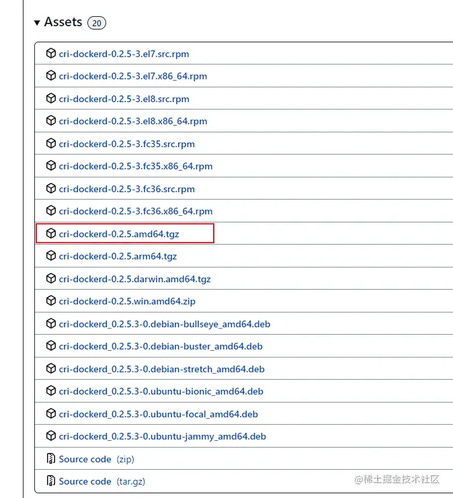Click package icon beside debian-buster deb
This screenshot has height=498, width=453.
(x=51, y=346)
